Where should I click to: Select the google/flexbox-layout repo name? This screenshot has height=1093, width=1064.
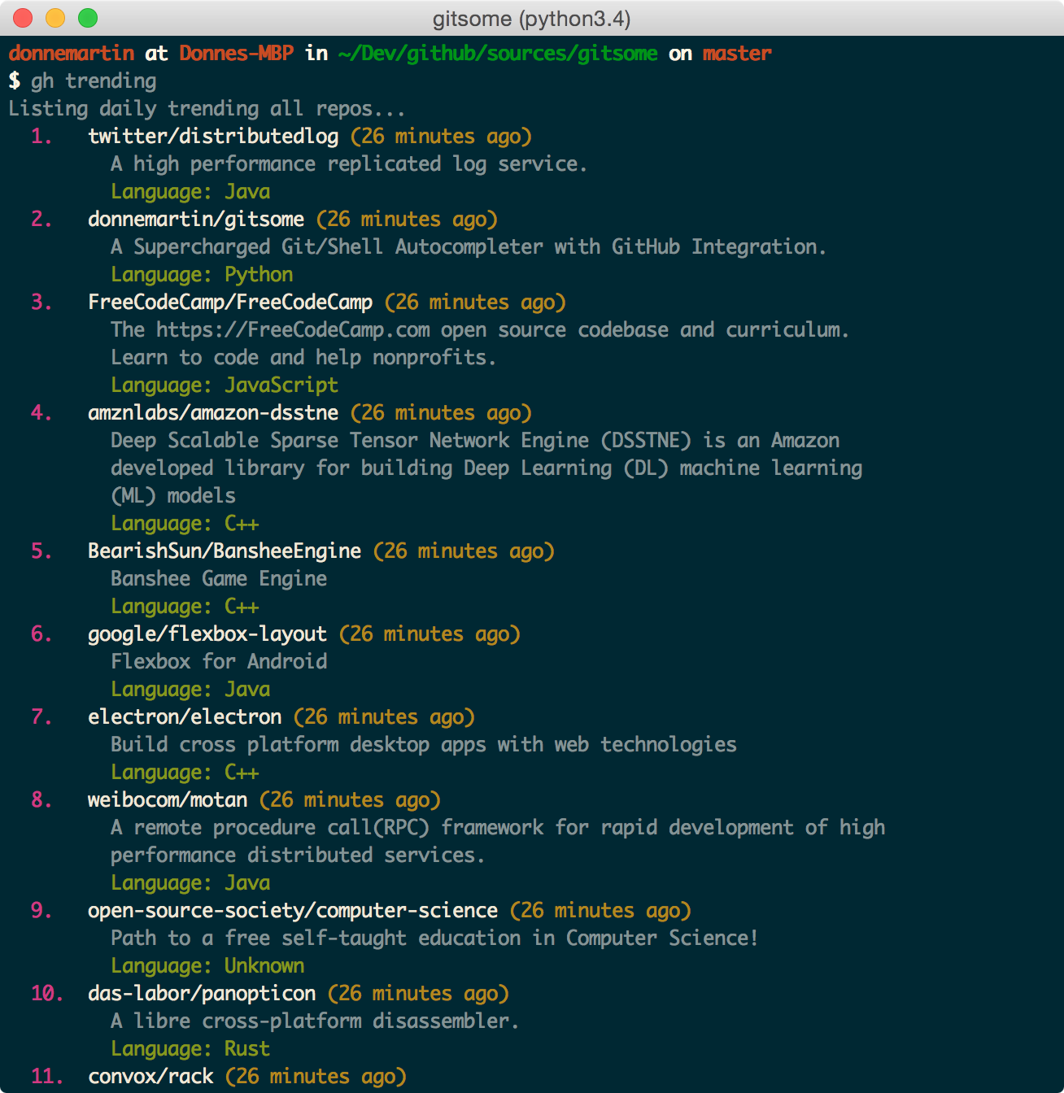pyautogui.click(x=207, y=634)
